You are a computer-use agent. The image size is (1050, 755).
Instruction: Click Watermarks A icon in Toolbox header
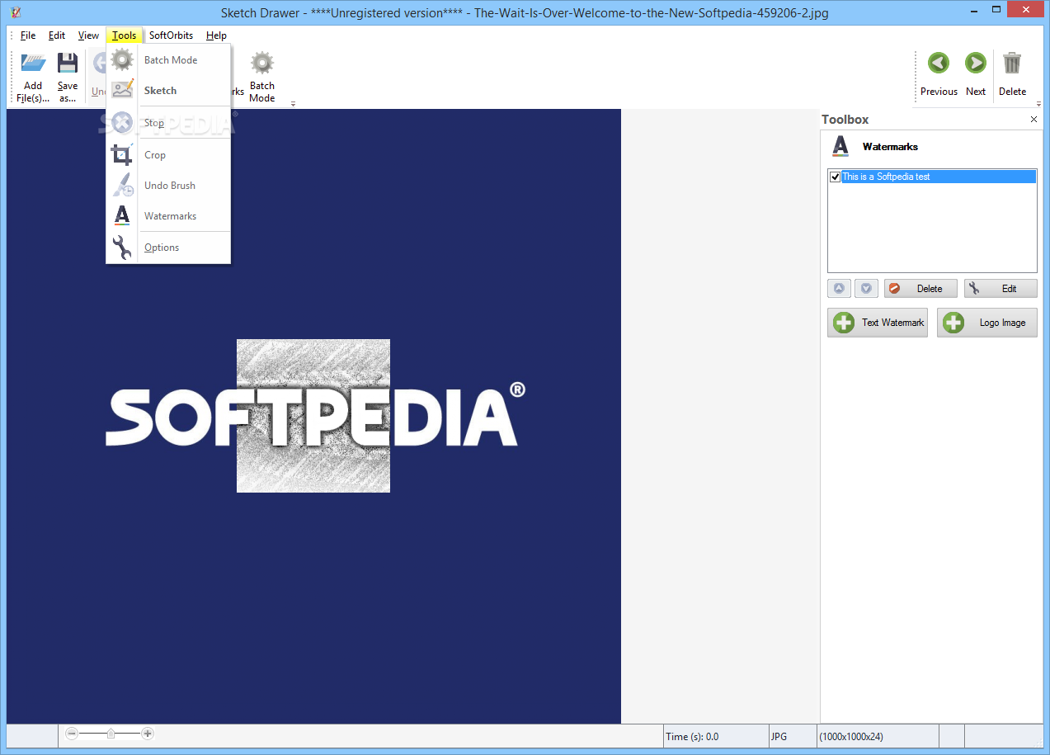pyautogui.click(x=840, y=146)
